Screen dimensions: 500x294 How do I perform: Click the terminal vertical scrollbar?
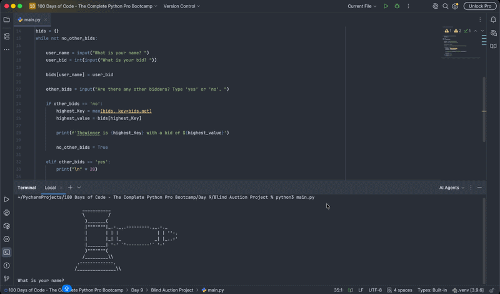[x=484, y=241]
